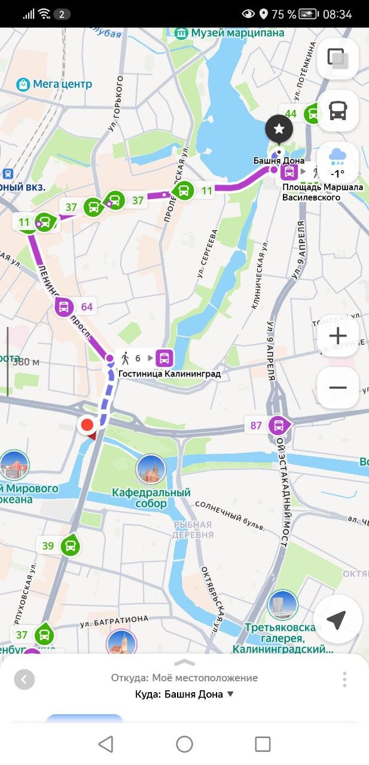The height and width of the screenshot is (765, 369).
Task: Expand the Куда: Башня Дона dropdown
Action: (x=184, y=694)
